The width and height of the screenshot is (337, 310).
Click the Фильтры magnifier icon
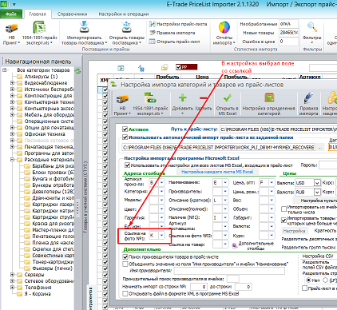click(x=311, y=27)
